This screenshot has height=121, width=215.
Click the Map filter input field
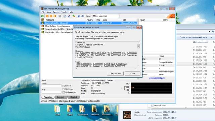51,92
